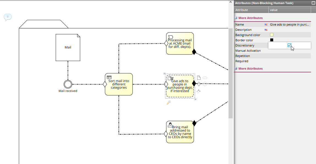Open the Background color swatch
This screenshot has width=316, height=164.
(x=272, y=35)
